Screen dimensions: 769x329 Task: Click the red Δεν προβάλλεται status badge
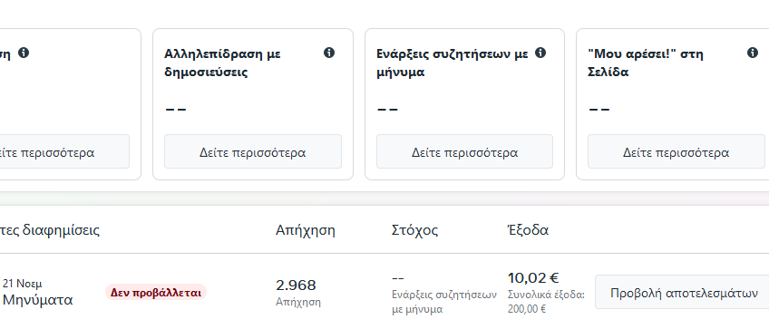155,293
